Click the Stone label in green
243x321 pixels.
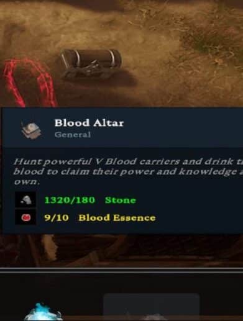coord(121,200)
